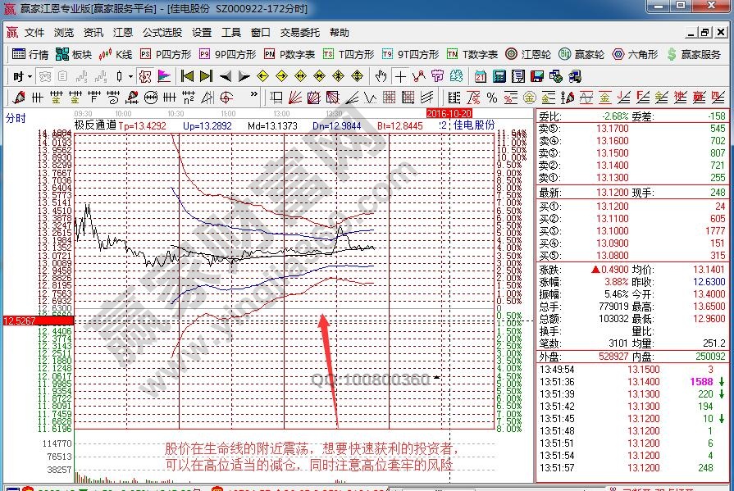Screen dimensions: 734x491
Task: Open the candlestick style dropdown arrow
Action: click(x=130, y=76)
